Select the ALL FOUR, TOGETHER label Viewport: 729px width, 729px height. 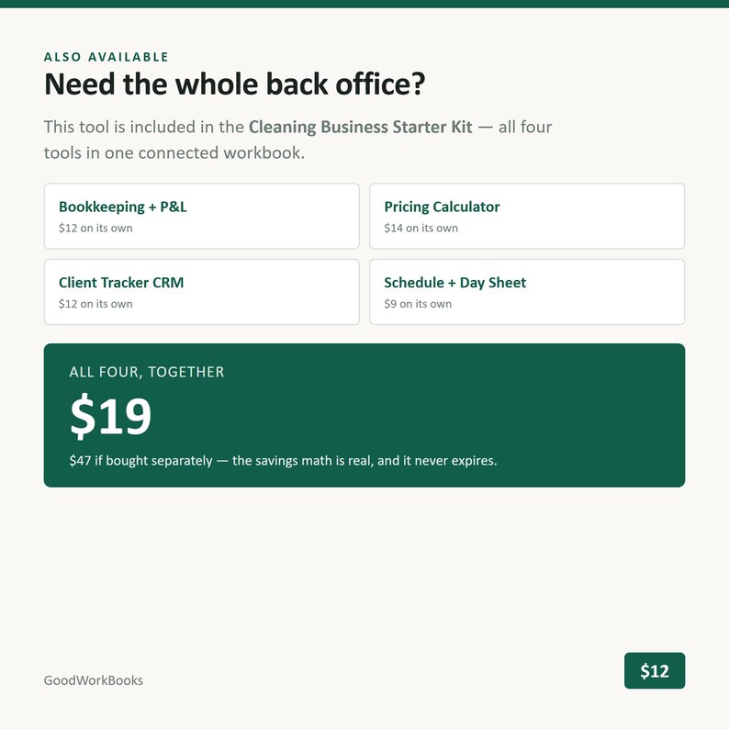(x=147, y=372)
